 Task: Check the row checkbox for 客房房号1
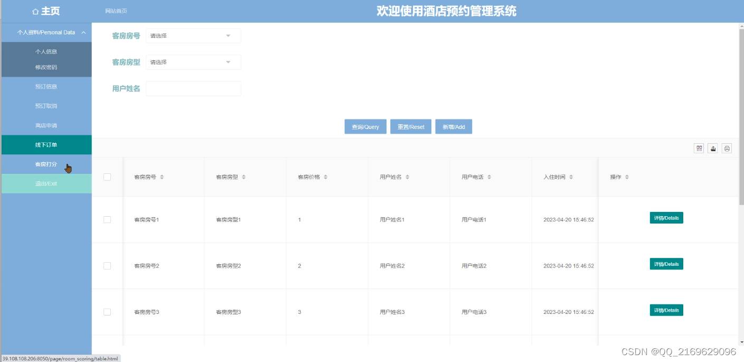coord(107,219)
